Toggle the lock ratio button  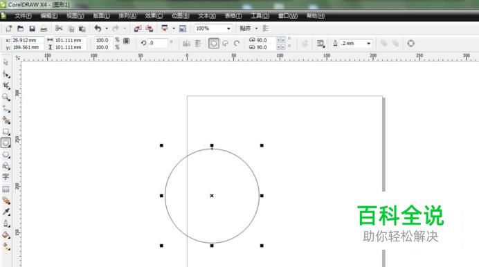127,41
